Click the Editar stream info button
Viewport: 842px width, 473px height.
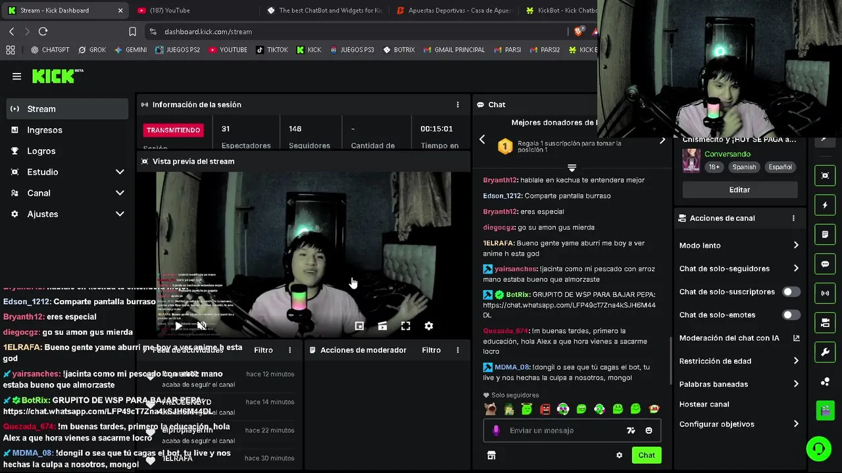click(x=739, y=190)
